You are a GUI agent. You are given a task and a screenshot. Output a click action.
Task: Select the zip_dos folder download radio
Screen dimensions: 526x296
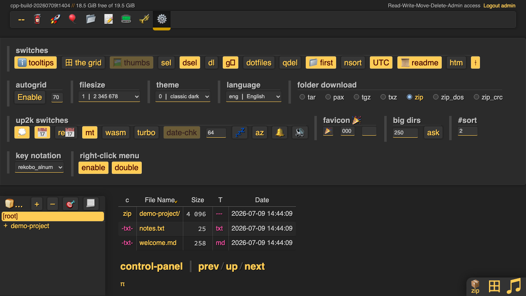(436, 97)
